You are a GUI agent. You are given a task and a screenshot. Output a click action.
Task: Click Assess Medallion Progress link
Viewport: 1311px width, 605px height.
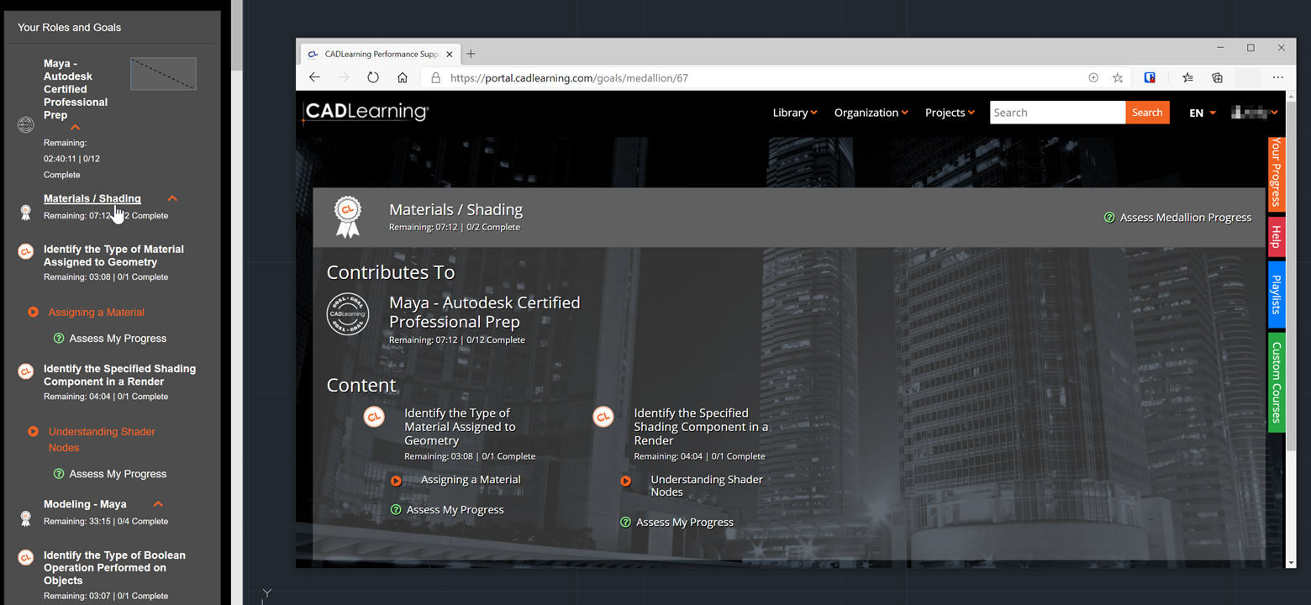coord(1177,218)
